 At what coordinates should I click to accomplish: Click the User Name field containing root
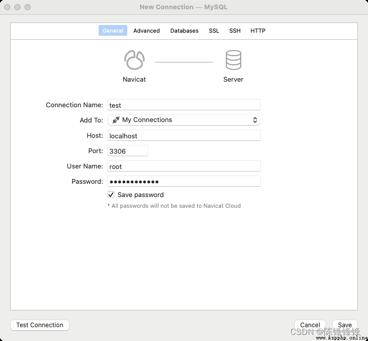point(184,166)
